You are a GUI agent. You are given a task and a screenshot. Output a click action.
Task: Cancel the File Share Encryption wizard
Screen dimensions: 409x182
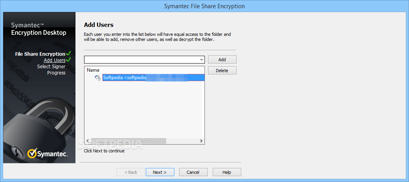click(x=193, y=172)
